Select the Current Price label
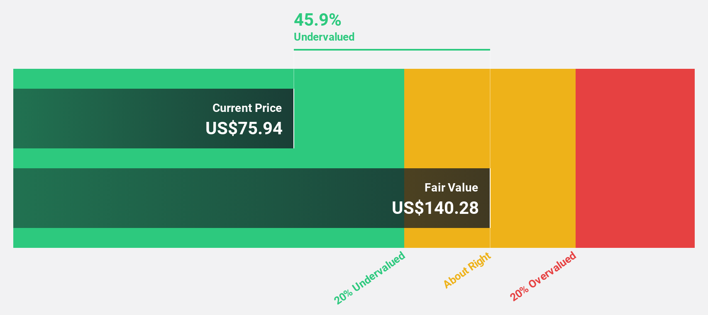The height and width of the screenshot is (315, 708). pyautogui.click(x=247, y=108)
